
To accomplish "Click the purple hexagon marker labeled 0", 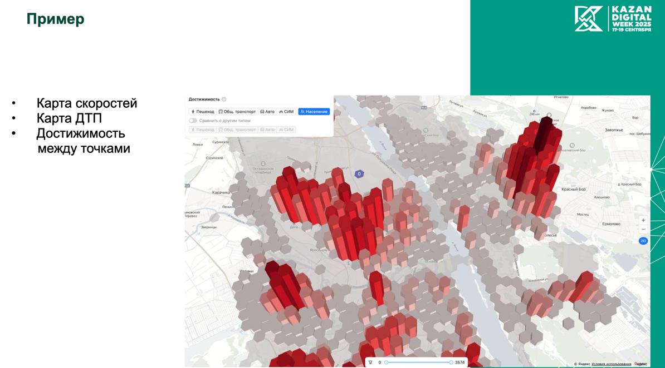I will [x=359, y=174].
